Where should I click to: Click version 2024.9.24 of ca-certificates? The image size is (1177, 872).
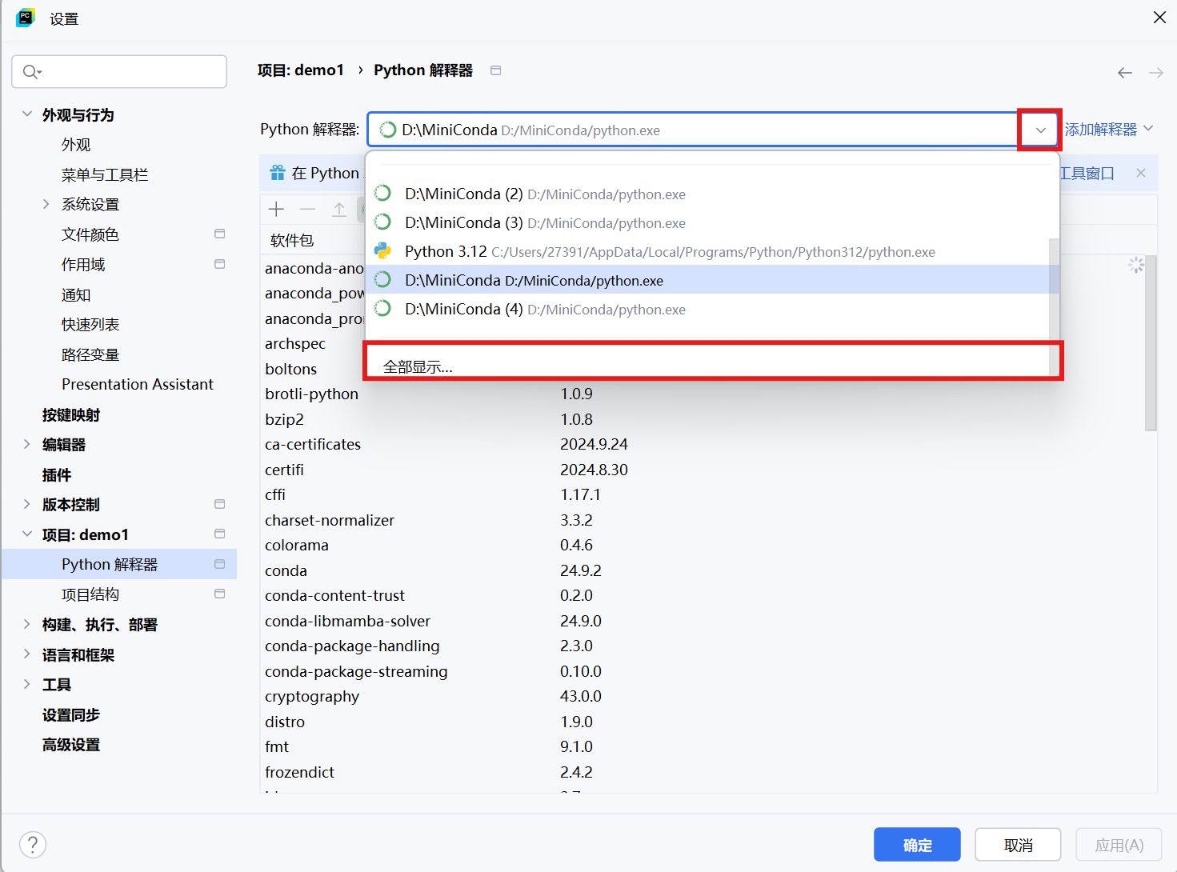594,445
